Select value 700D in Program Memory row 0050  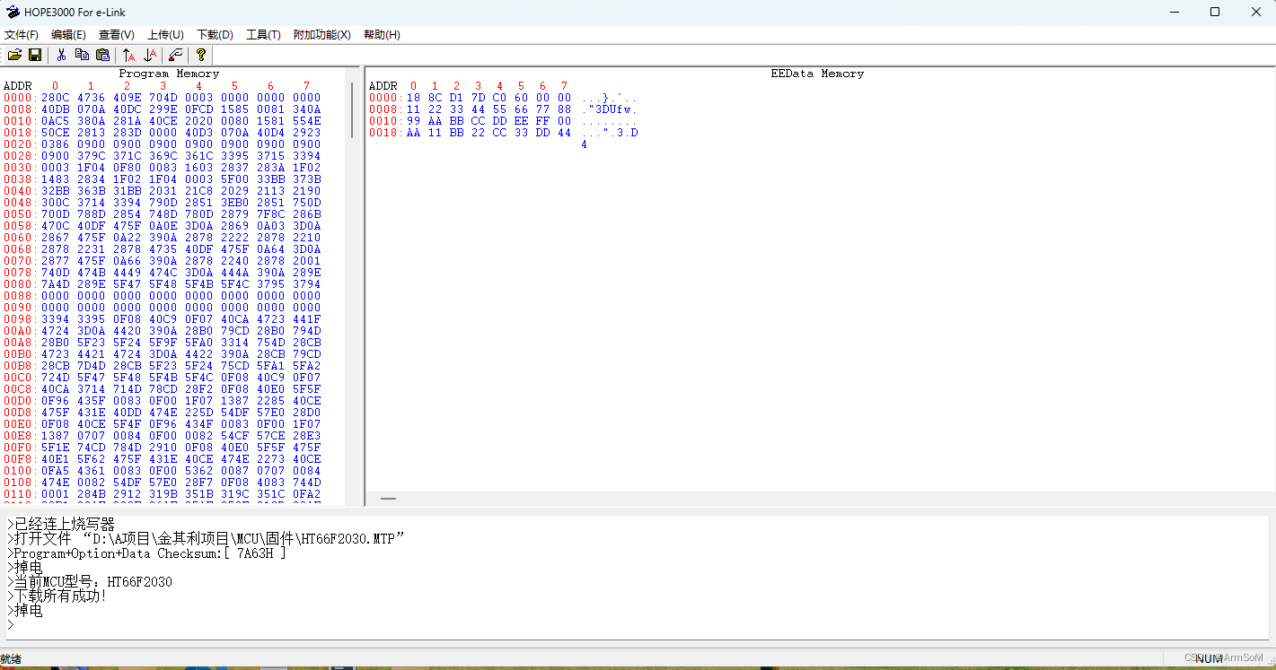point(55,214)
